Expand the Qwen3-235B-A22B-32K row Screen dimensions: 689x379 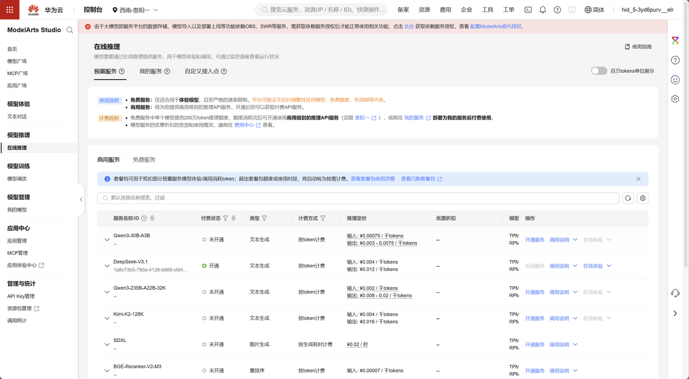107,292
